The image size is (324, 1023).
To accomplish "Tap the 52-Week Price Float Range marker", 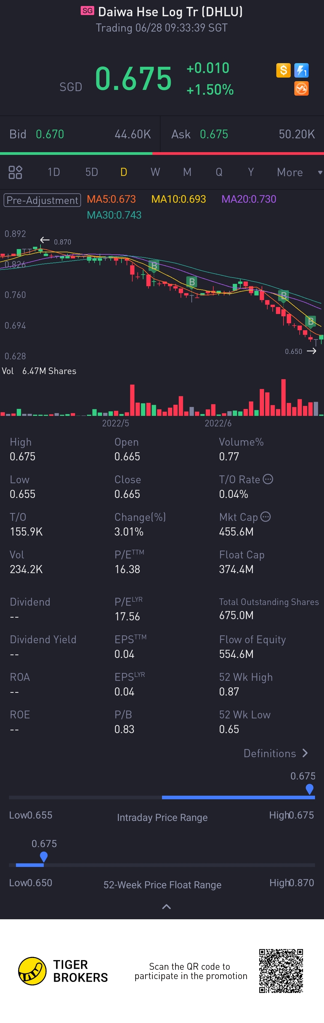I will (44, 856).
